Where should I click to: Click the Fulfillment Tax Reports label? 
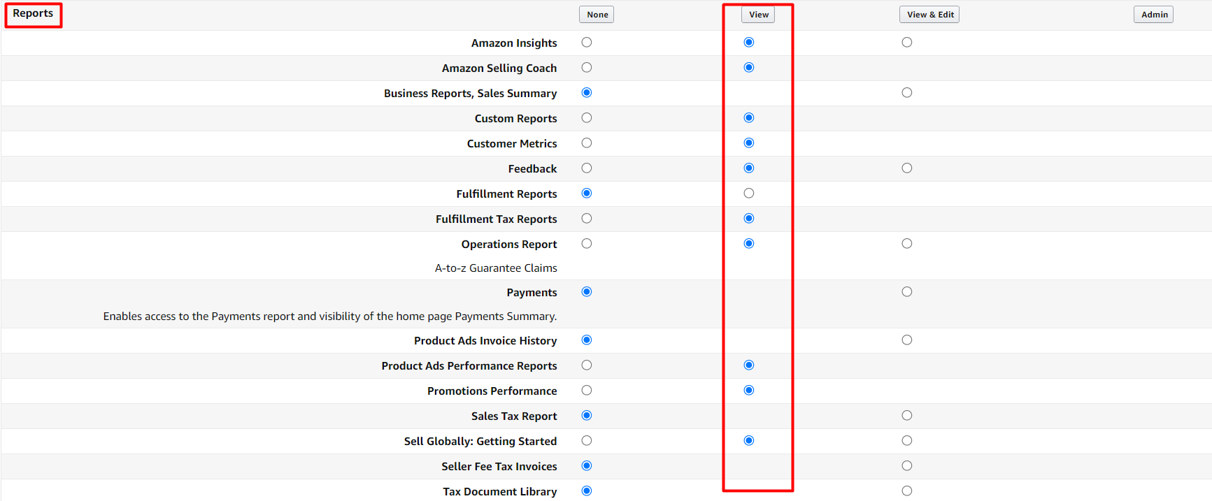click(x=497, y=219)
